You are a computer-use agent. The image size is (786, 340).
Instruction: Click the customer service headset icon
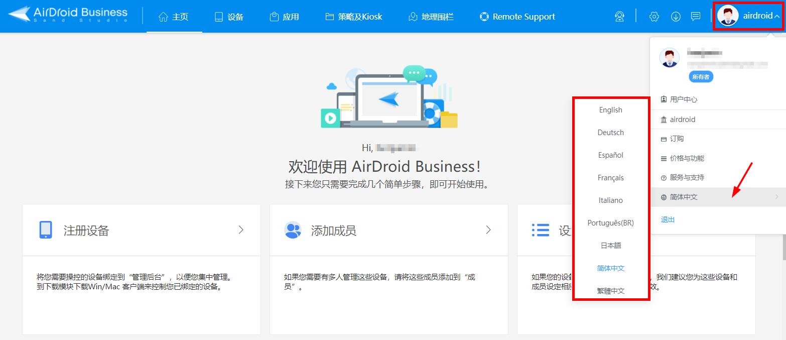619,17
